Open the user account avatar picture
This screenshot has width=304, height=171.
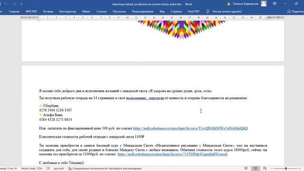[x=264, y=4]
